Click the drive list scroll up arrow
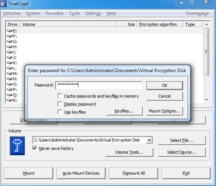 pos(207,24)
